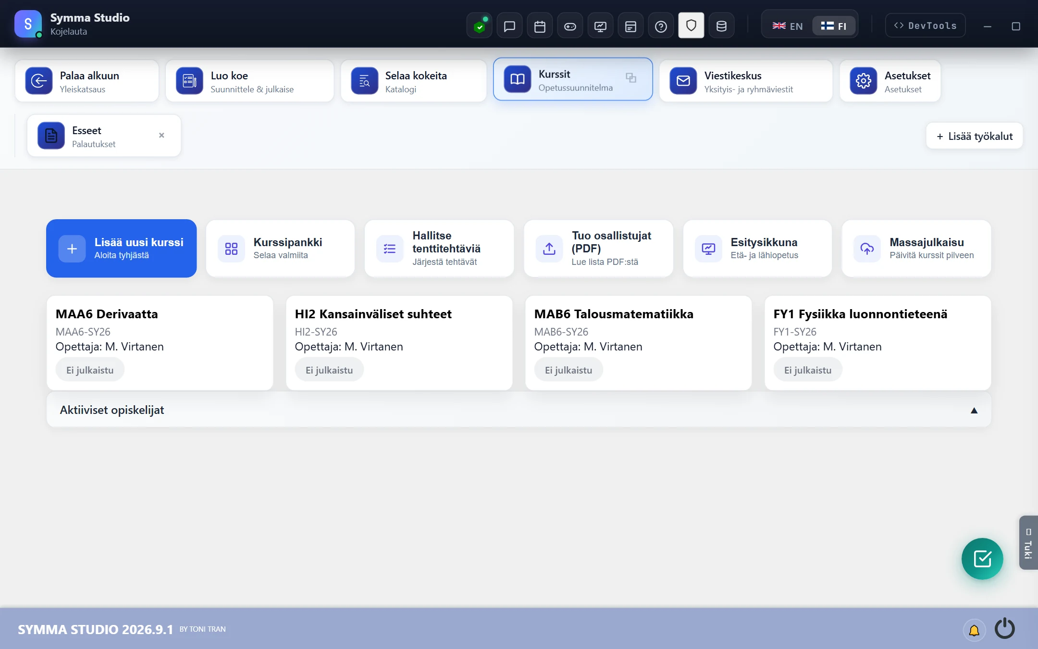1038x649 pixels.
Task: Click Ei julkaistu badge on FY1 Fysiikka
Action: 808,370
